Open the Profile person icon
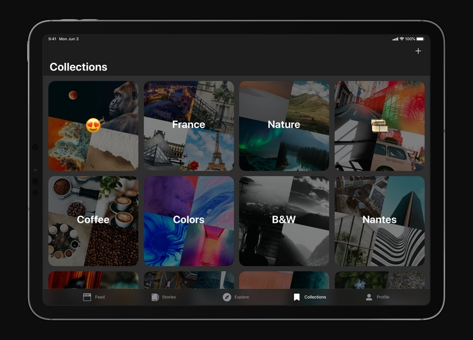 point(369,297)
